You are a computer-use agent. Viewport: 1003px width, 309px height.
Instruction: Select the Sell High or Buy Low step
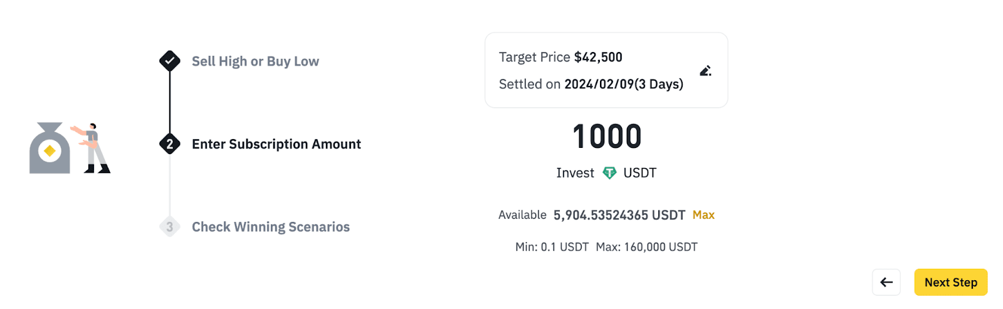(x=255, y=61)
